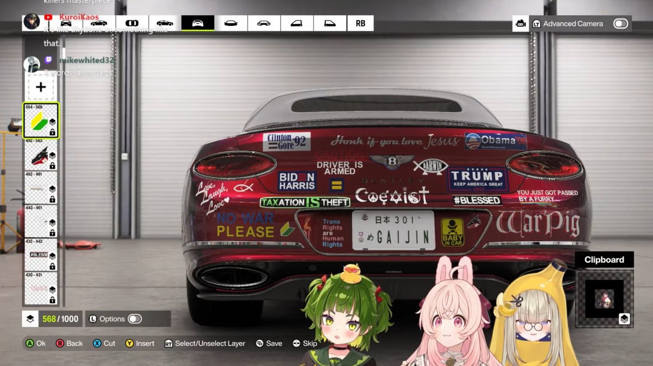The height and width of the screenshot is (366, 653).
Task: Toggle the Advanced Camera switch
Action: (620, 23)
